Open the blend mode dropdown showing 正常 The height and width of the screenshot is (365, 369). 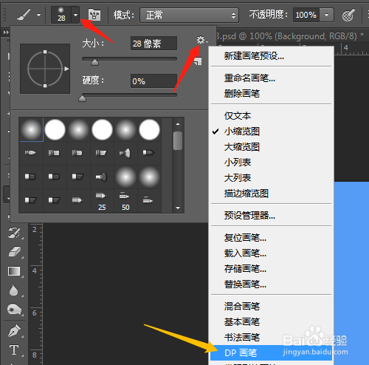pyautogui.click(x=189, y=16)
